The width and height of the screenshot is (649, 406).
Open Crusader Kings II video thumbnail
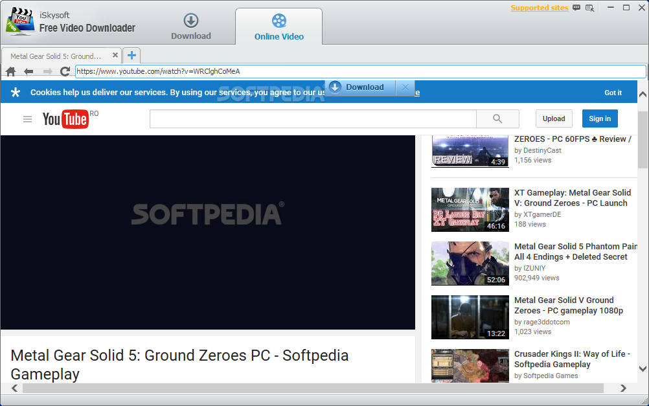pos(470,366)
